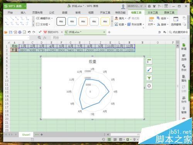Open the chart elements button beside the chart
Screen dimensions: 193x145
[149, 61]
